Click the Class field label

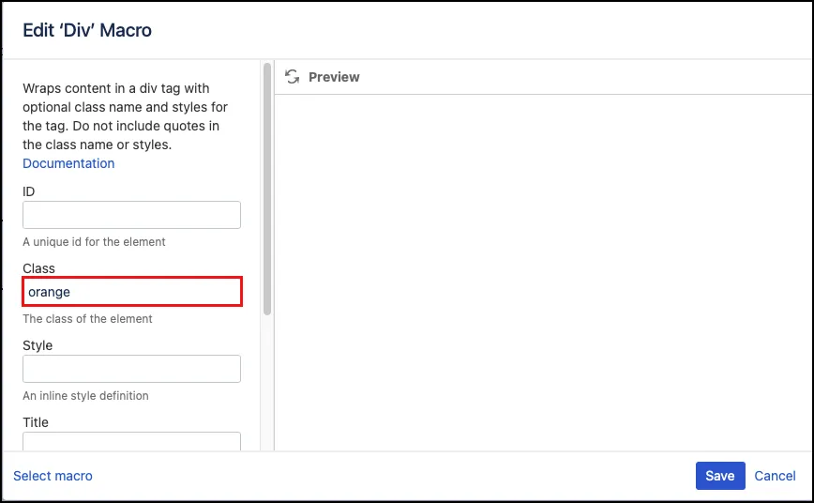pos(39,268)
